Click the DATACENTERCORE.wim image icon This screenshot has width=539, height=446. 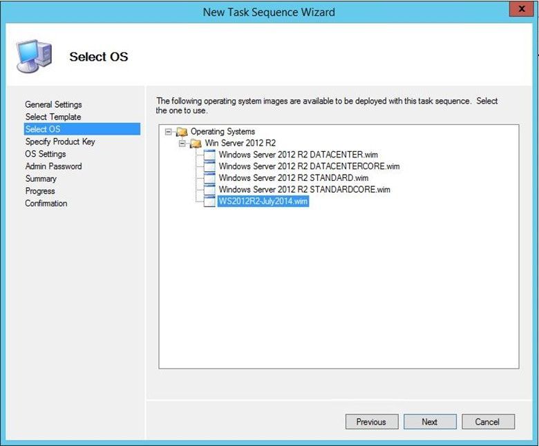(x=209, y=166)
